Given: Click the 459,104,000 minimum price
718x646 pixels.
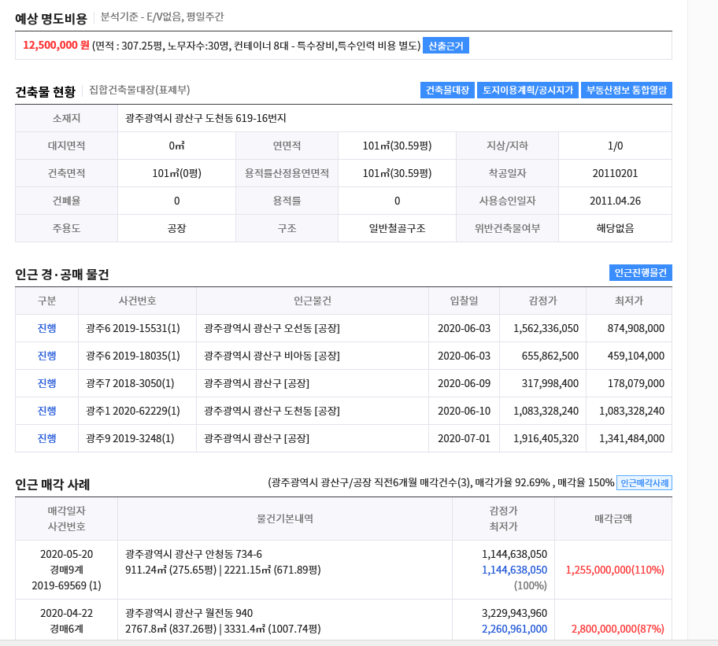Looking at the screenshot, I should (635, 356).
